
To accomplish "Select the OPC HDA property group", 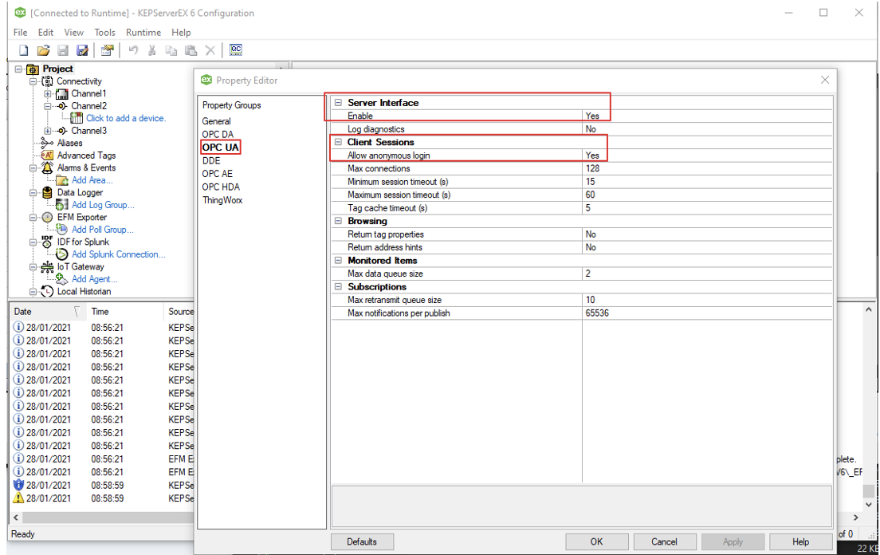I will click(221, 187).
